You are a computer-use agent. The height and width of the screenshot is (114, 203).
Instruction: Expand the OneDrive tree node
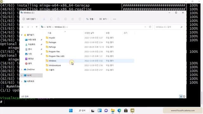(x=22, y=70)
